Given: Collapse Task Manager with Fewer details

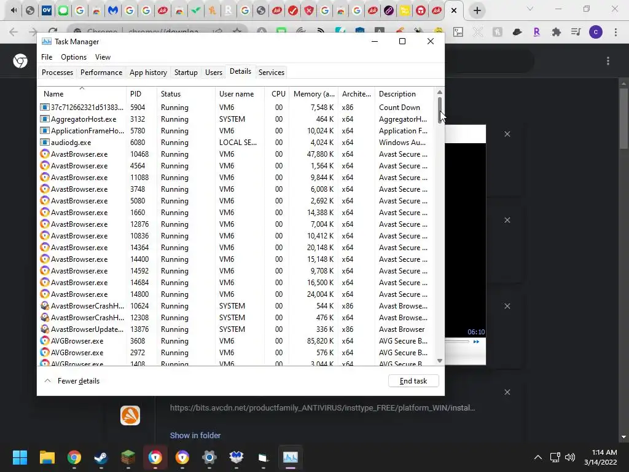Looking at the screenshot, I should 72,381.
